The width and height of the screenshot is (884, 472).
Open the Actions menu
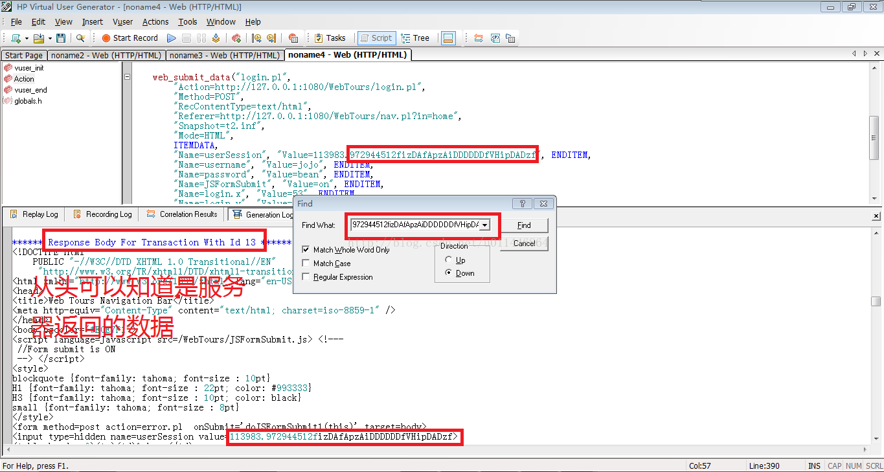tap(155, 22)
